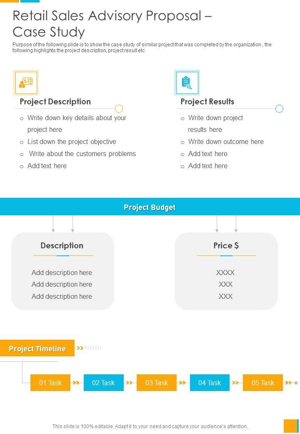This screenshot has height=434, width=300.
Task: Click the Project Description presenter icon
Action: pyautogui.click(x=26, y=82)
